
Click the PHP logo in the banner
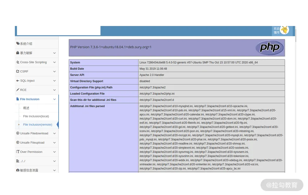pos(270,48)
